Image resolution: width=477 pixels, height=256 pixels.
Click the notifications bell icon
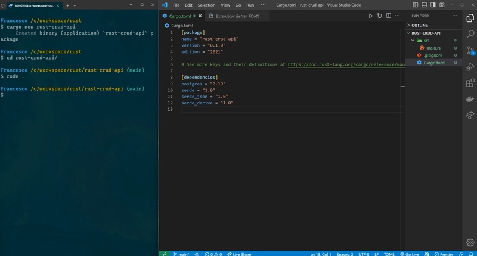tap(471, 254)
